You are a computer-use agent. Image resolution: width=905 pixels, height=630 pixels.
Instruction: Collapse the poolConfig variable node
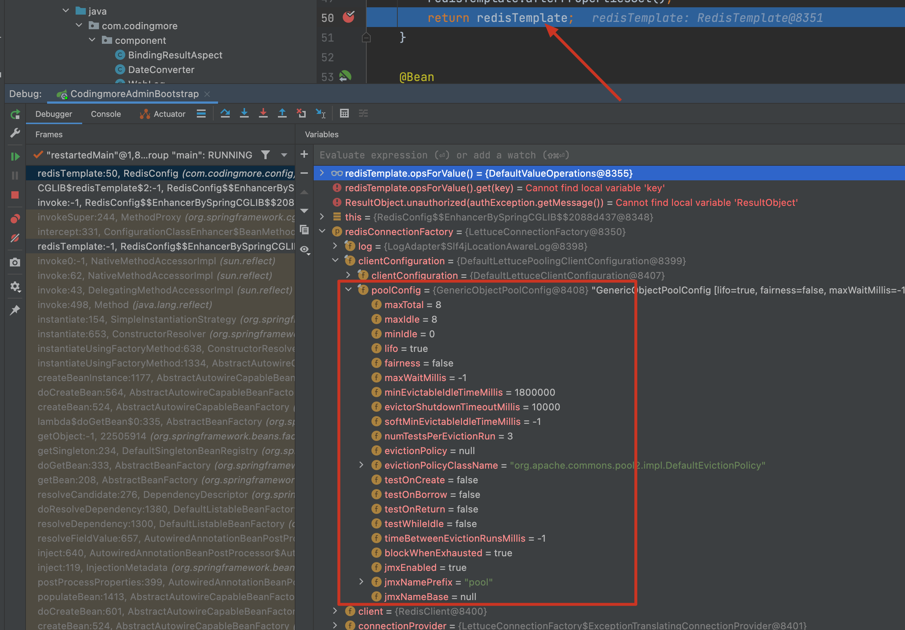click(348, 289)
